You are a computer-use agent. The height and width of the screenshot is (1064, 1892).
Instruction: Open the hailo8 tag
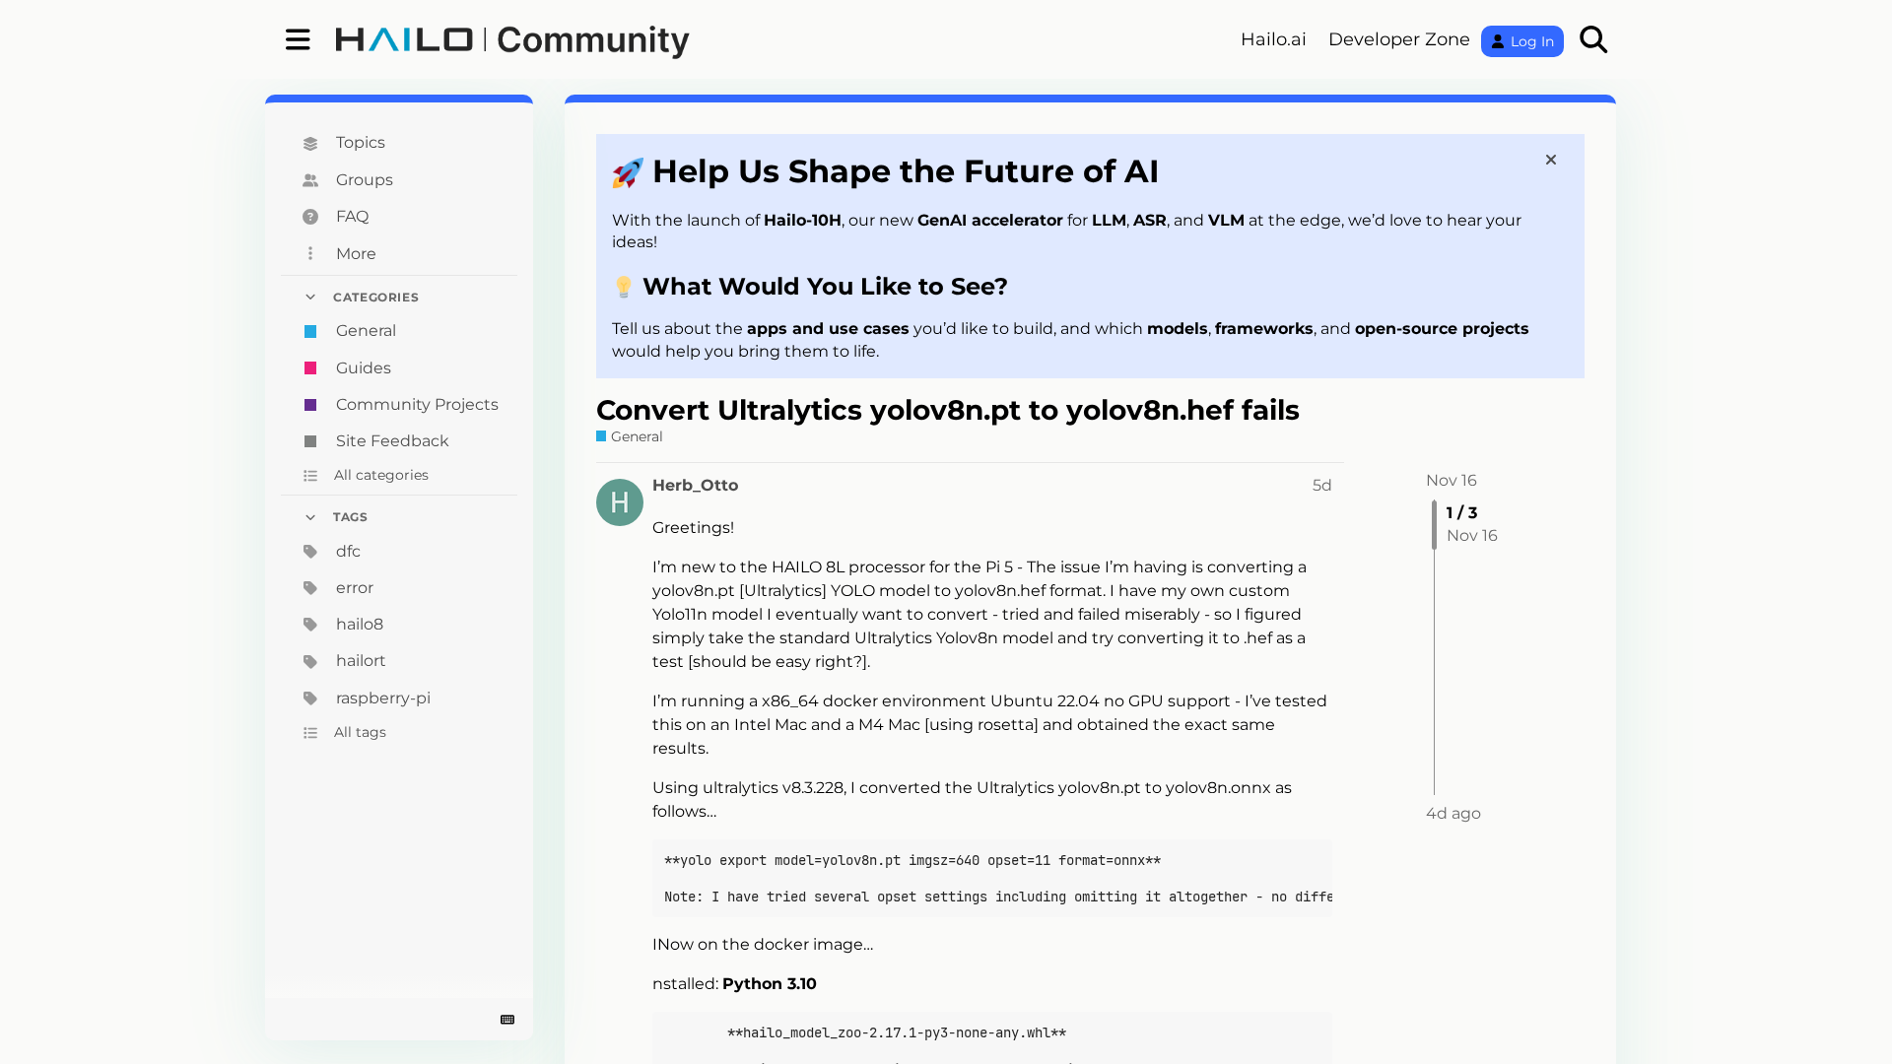tap(359, 624)
